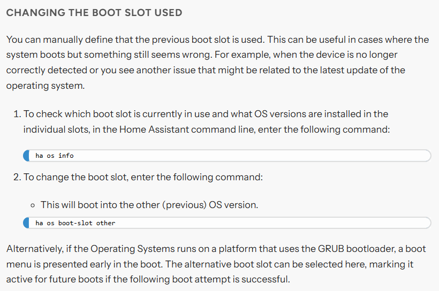Click the 'ha os boot-slot other' code block
The height and width of the screenshot is (291, 439).
click(x=227, y=223)
